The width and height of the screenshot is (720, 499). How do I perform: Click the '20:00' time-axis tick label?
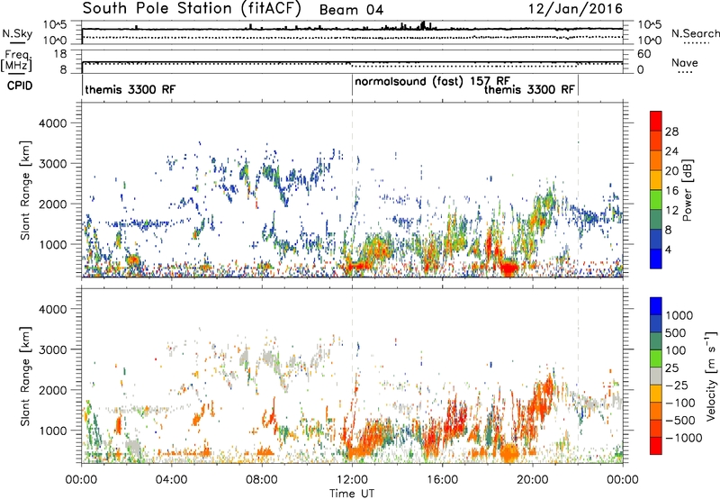point(532,479)
